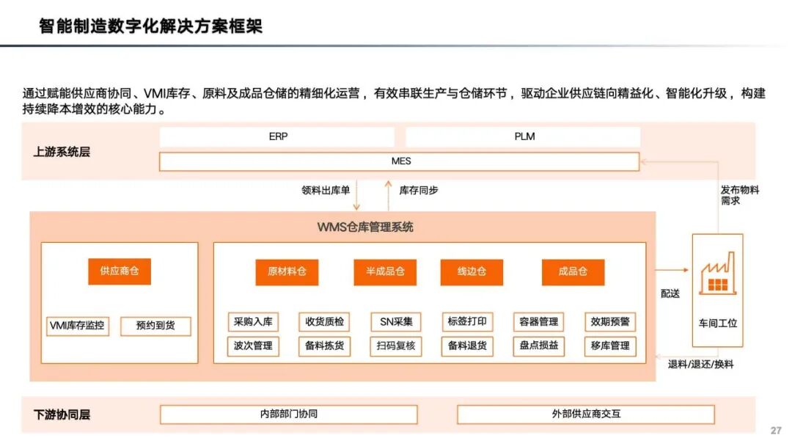The height and width of the screenshot is (446, 792).
Task: Click the 配送 label
Action: coord(670,293)
